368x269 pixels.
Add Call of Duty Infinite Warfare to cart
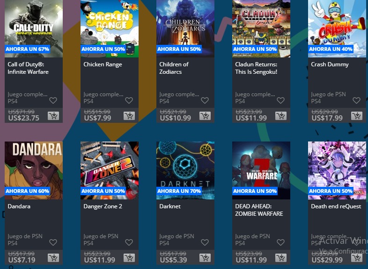click(x=53, y=116)
